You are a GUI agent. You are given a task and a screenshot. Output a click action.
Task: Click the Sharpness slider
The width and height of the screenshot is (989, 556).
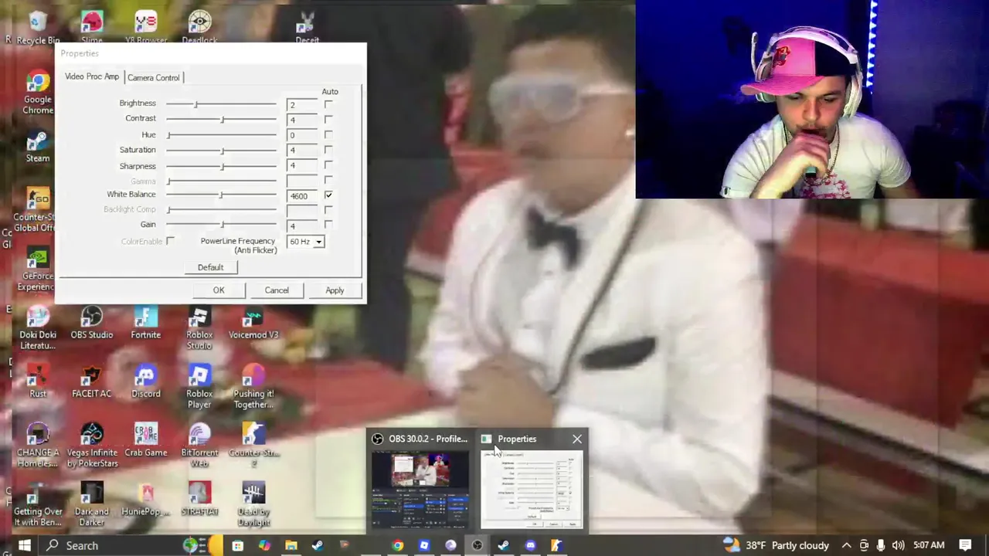click(221, 166)
